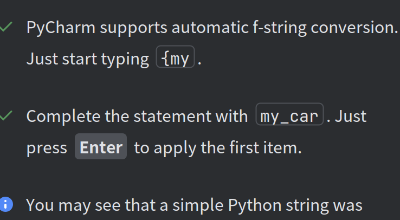Click the word automatic in first step
Image resolution: width=400 pixels, height=220 pixels.
point(210,28)
